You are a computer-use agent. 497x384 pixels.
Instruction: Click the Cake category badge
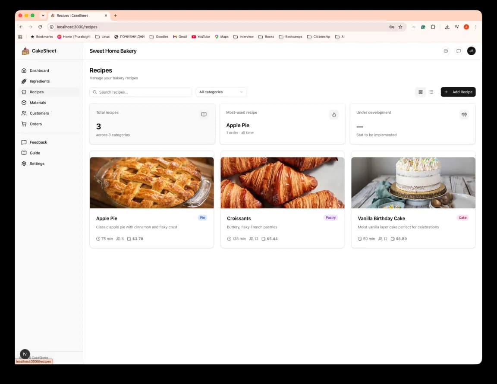tap(462, 217)
